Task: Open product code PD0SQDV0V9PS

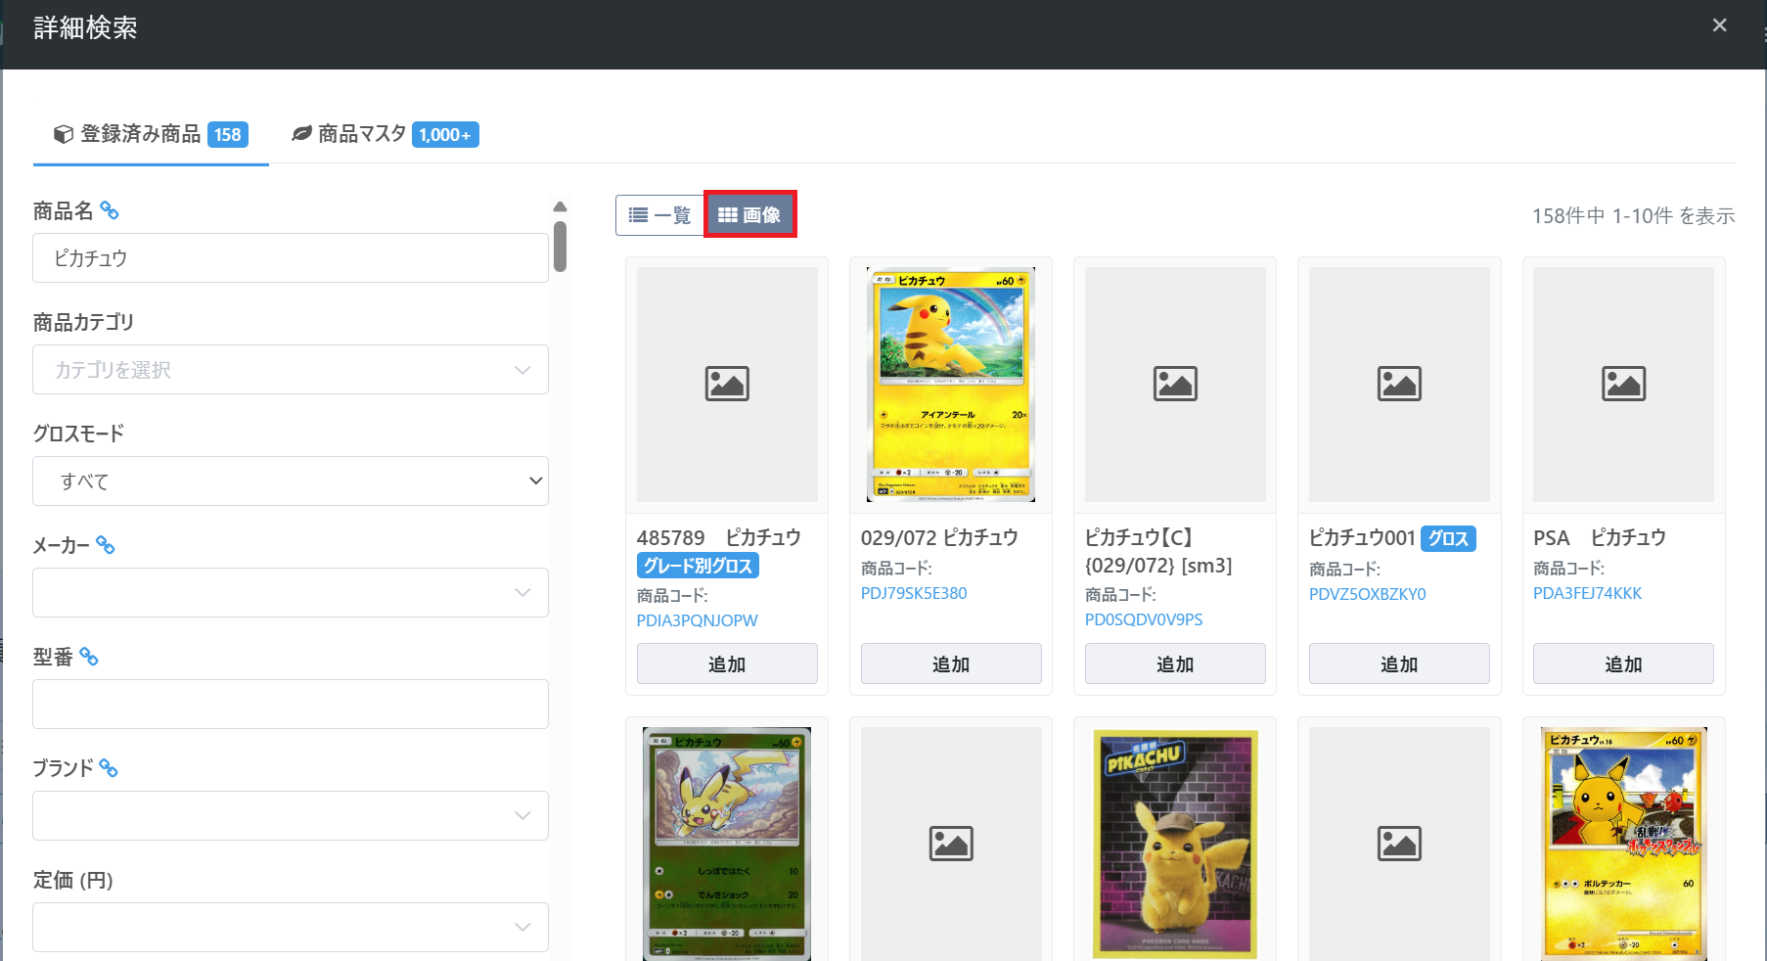Action: coord(1144,619)
